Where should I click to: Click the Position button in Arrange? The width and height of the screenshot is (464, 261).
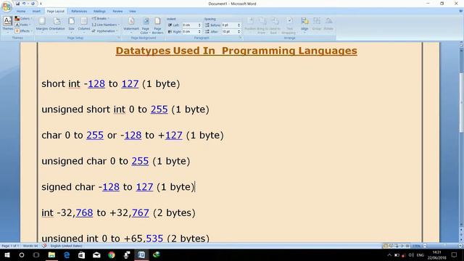tap(250, 24)
